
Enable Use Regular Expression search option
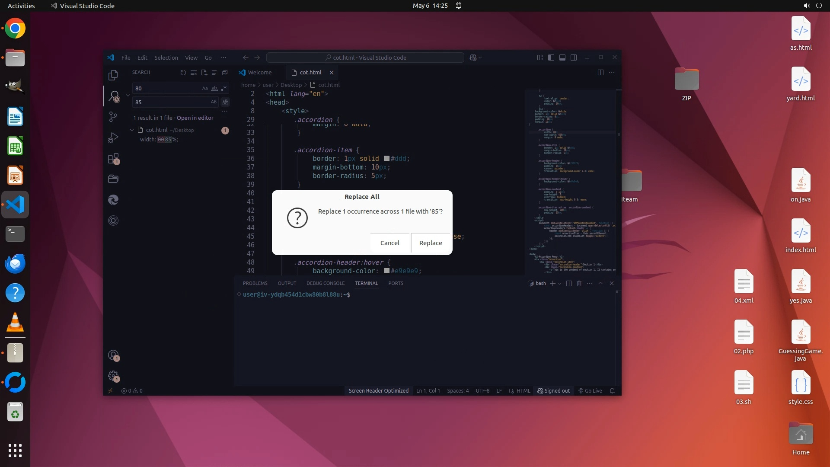223,88
